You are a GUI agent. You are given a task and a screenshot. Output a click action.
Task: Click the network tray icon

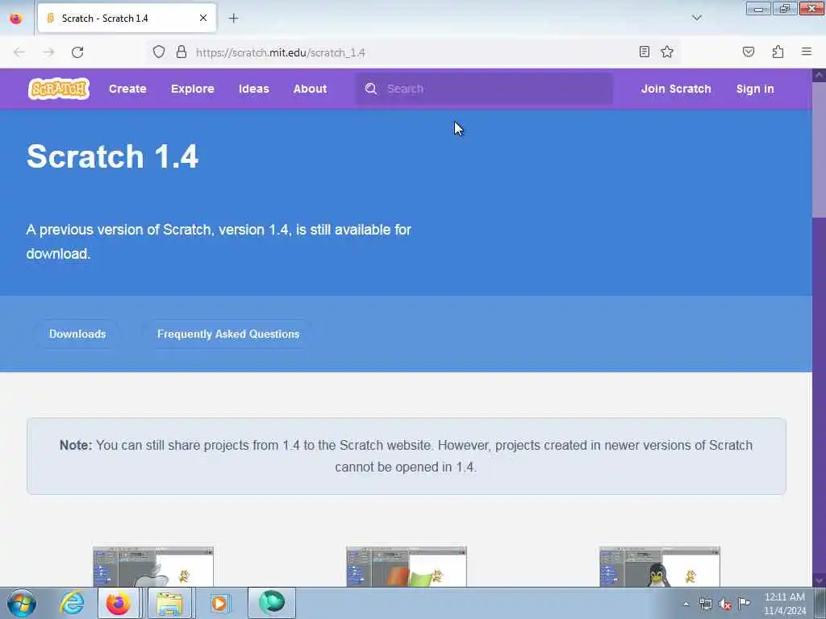point(705,604)
